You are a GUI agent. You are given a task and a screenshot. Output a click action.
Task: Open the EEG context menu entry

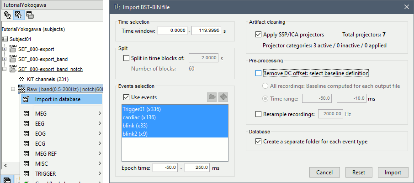41,123
